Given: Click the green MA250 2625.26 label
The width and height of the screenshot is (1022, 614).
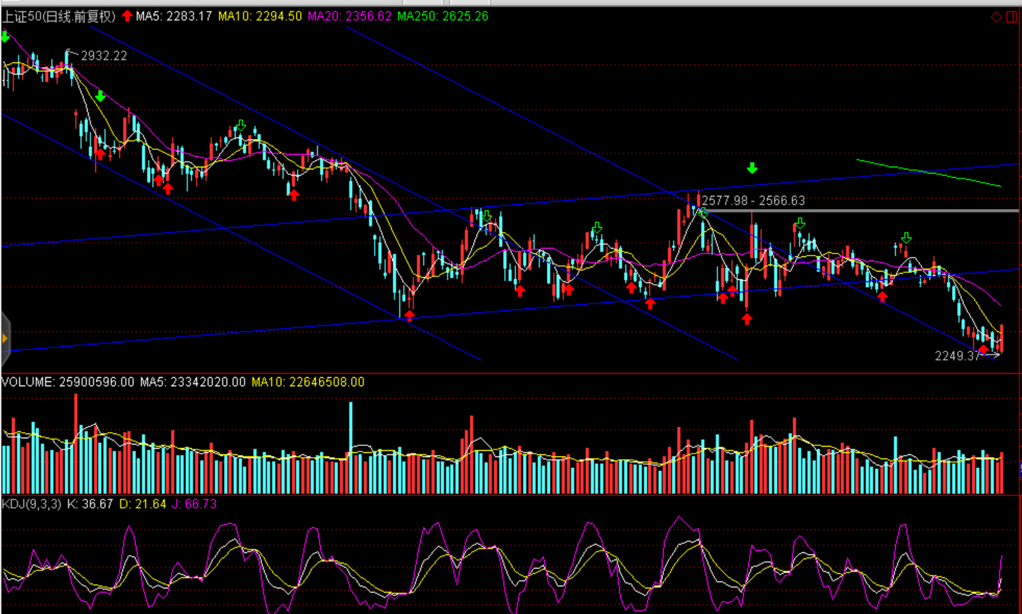Looking at the screenshot, I should (x=442, y=16).
